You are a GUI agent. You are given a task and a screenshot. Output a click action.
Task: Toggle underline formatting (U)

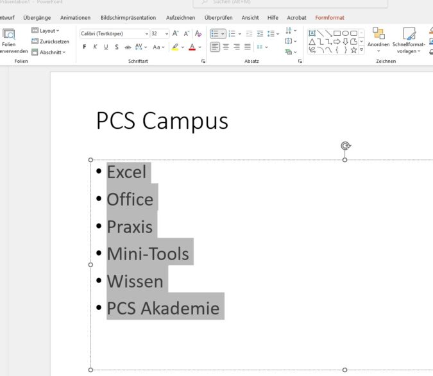pyautogui.click(x=106, y=47)
